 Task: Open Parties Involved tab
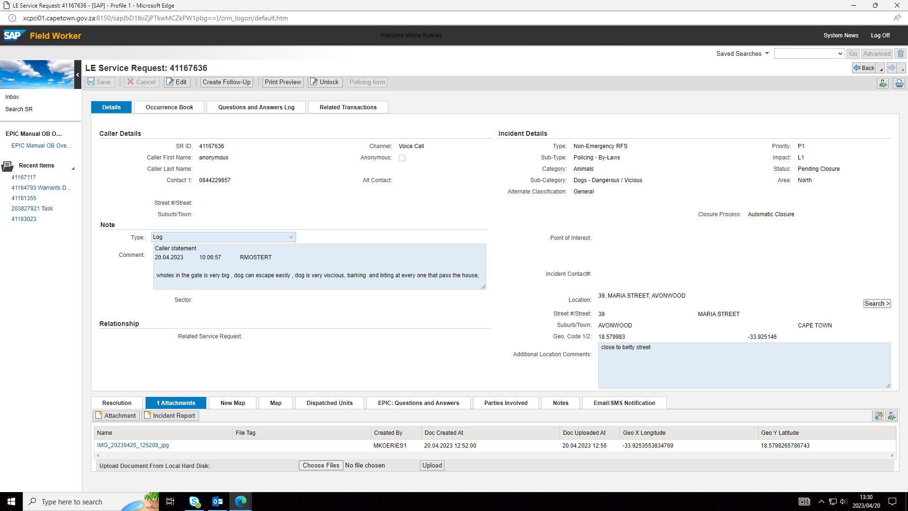click(506, 403)
